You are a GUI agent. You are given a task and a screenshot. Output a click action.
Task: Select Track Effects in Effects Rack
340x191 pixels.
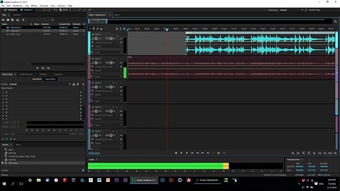pos(50,79)
